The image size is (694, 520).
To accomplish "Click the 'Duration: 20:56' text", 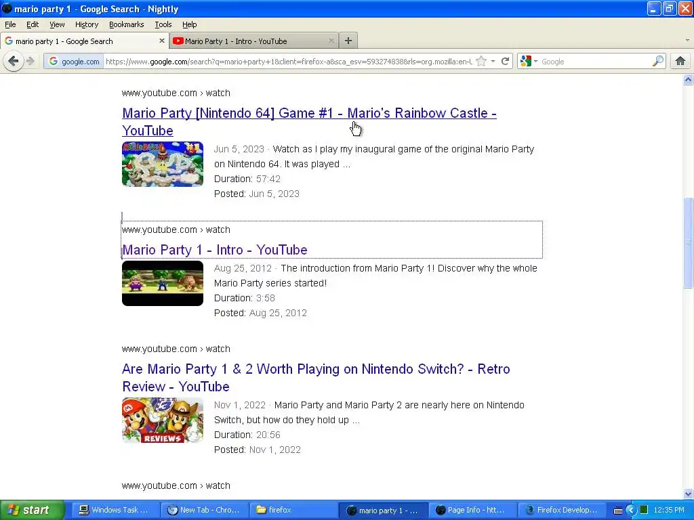I will pos(247,435).
